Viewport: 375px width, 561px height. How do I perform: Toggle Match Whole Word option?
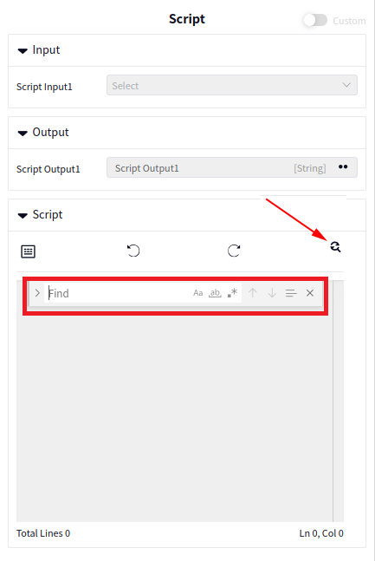(x=215, y=293)
